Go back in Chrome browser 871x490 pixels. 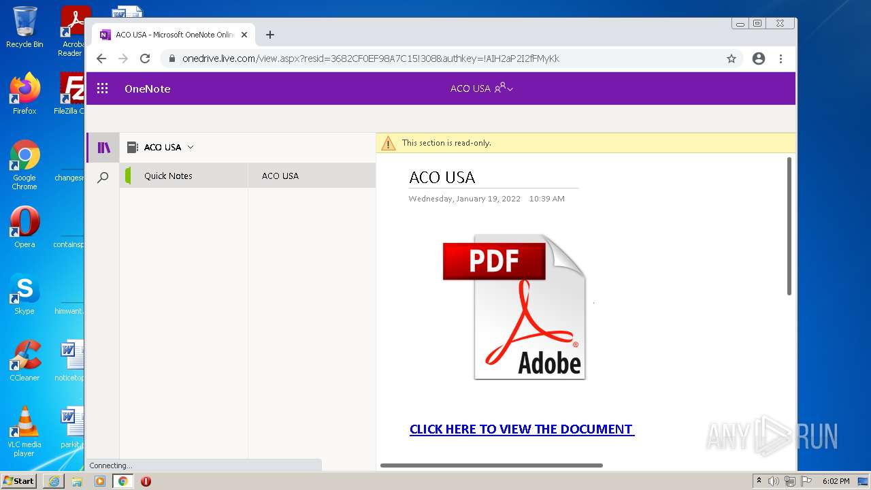101,59
